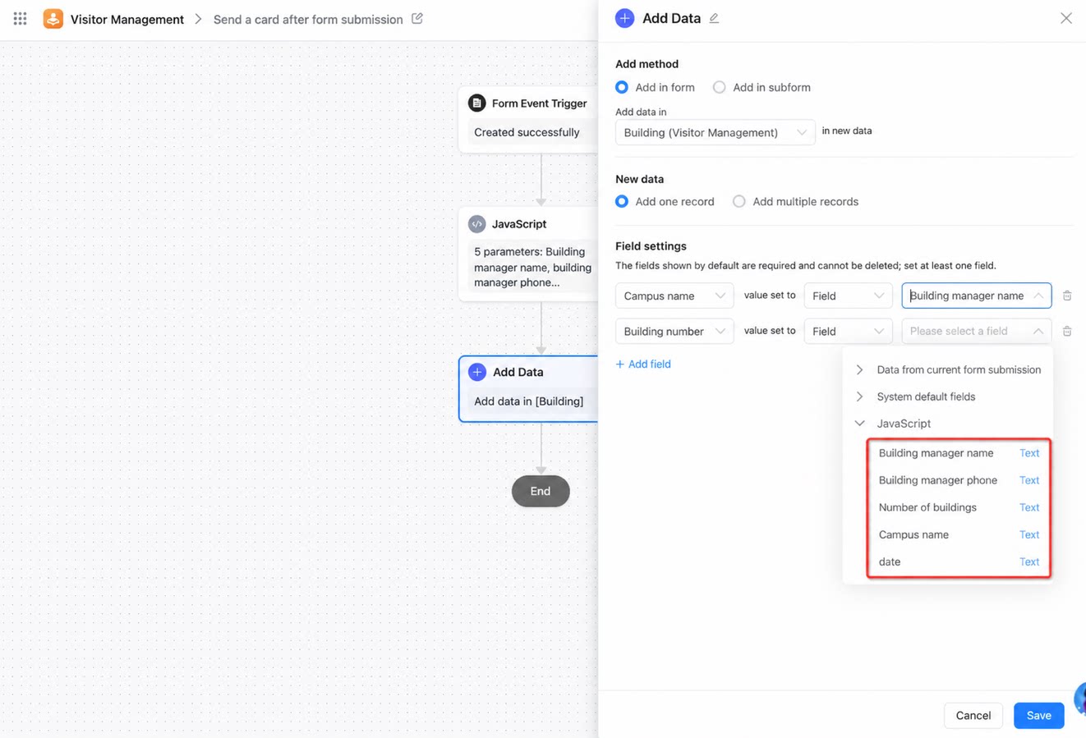Open the Building (Visitor Management) dropdown
This screenshot has height=738, width=1086.
[x=715, y=132]
